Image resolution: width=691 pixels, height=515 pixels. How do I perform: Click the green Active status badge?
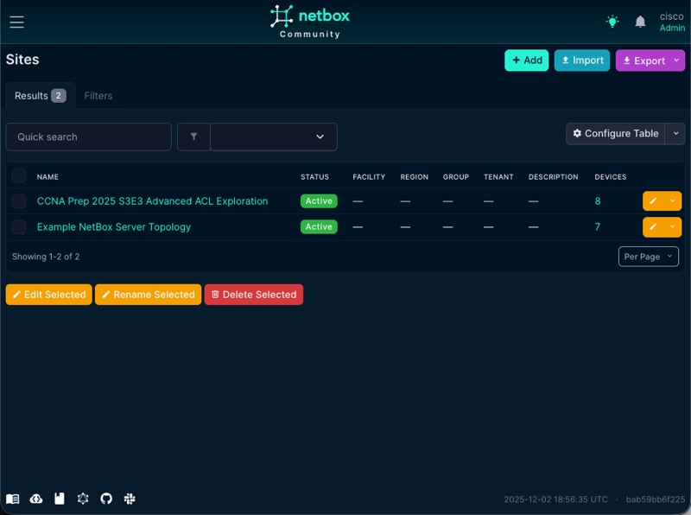tap(318, 200)
